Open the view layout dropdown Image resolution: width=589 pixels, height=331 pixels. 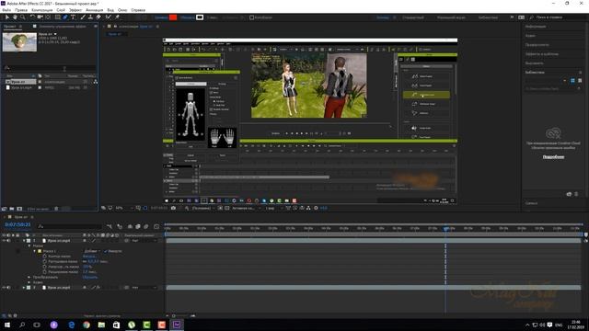274,208
